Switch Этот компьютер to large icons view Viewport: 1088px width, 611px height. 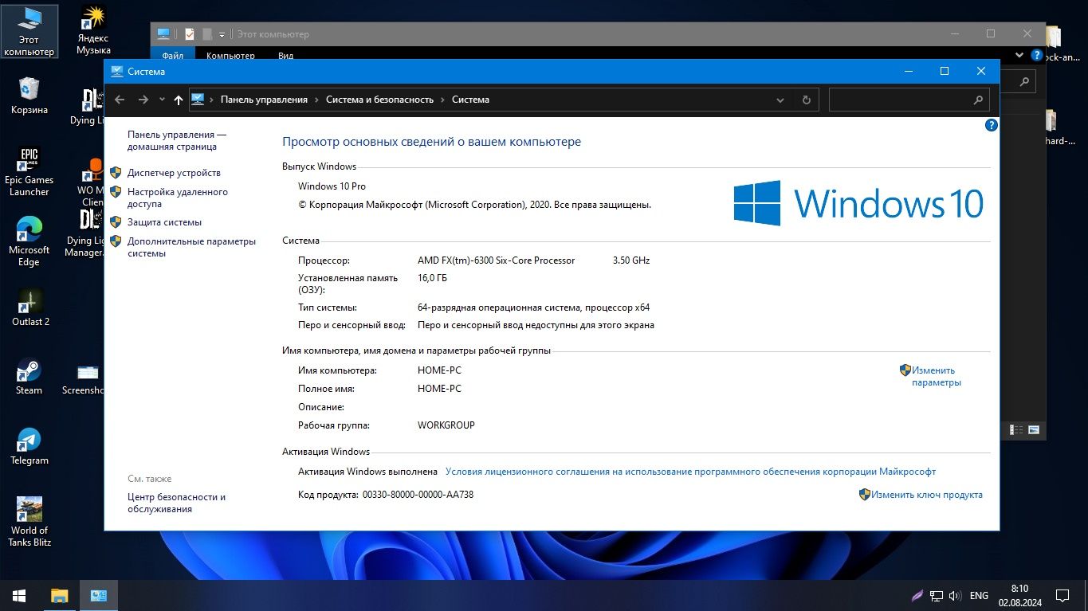tap(1034, 429)
